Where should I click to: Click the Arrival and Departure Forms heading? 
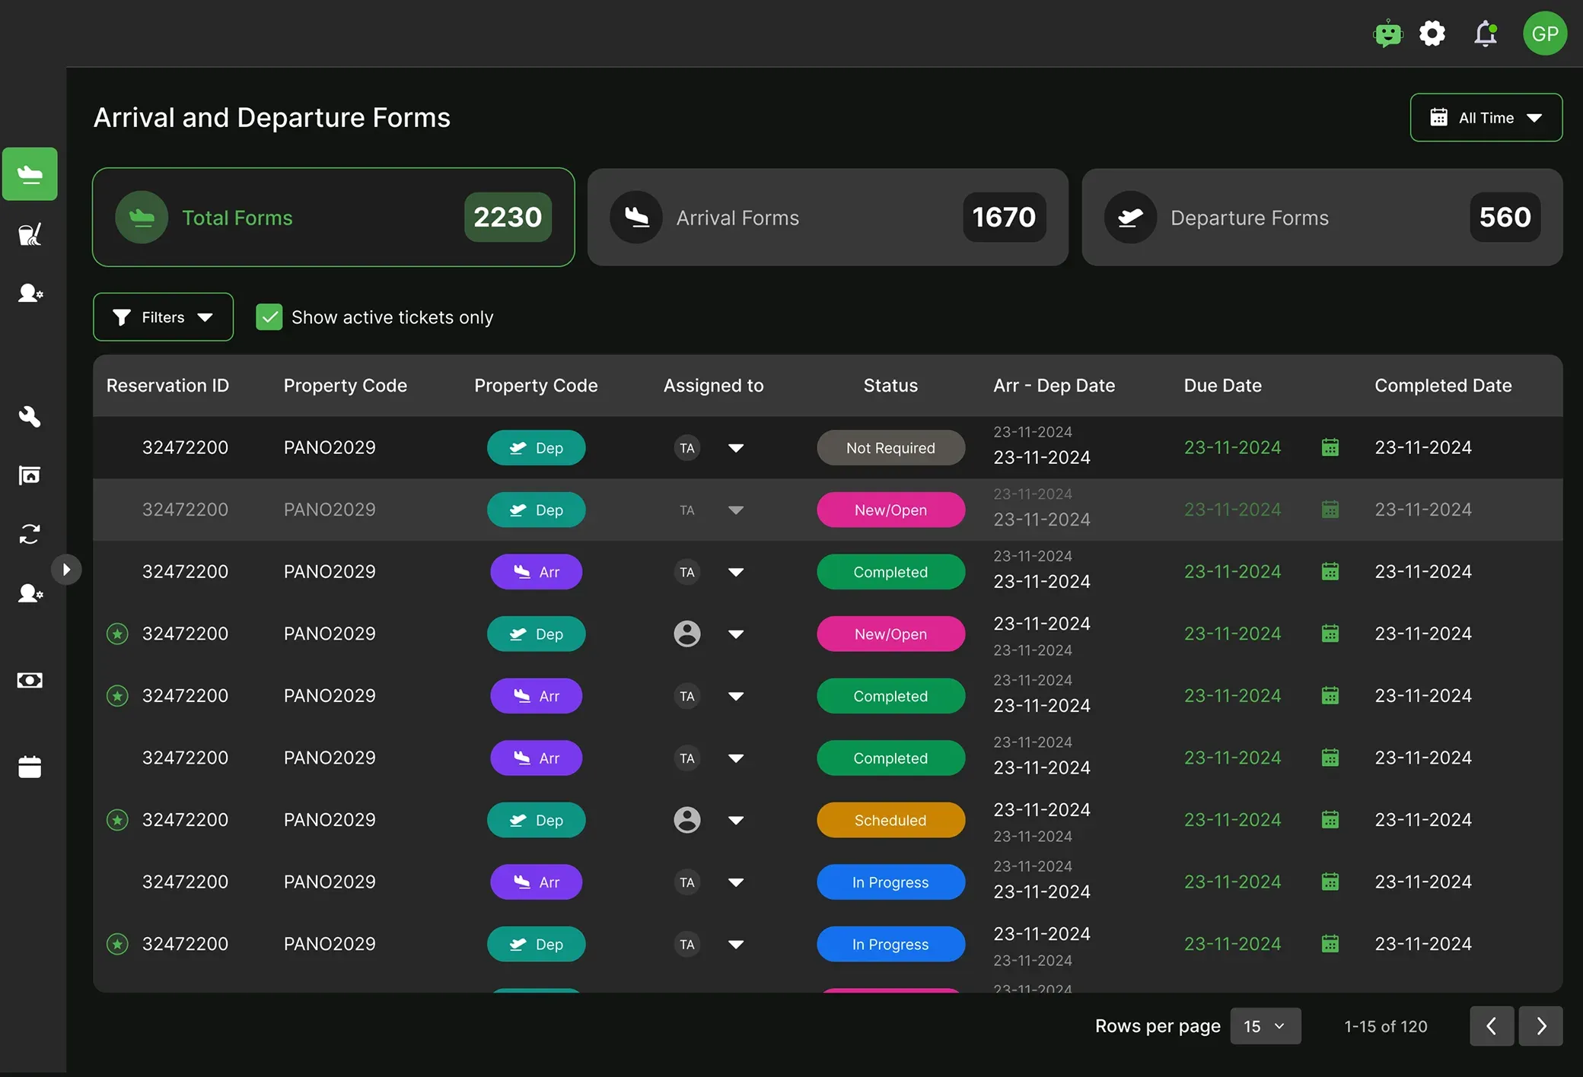272,118
